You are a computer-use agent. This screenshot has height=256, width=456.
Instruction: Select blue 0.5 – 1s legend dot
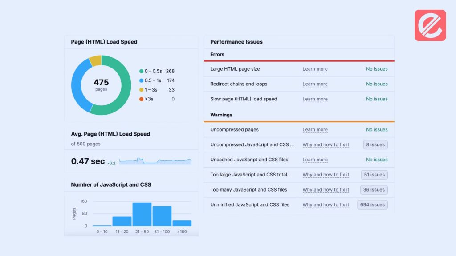click(141, 80)
